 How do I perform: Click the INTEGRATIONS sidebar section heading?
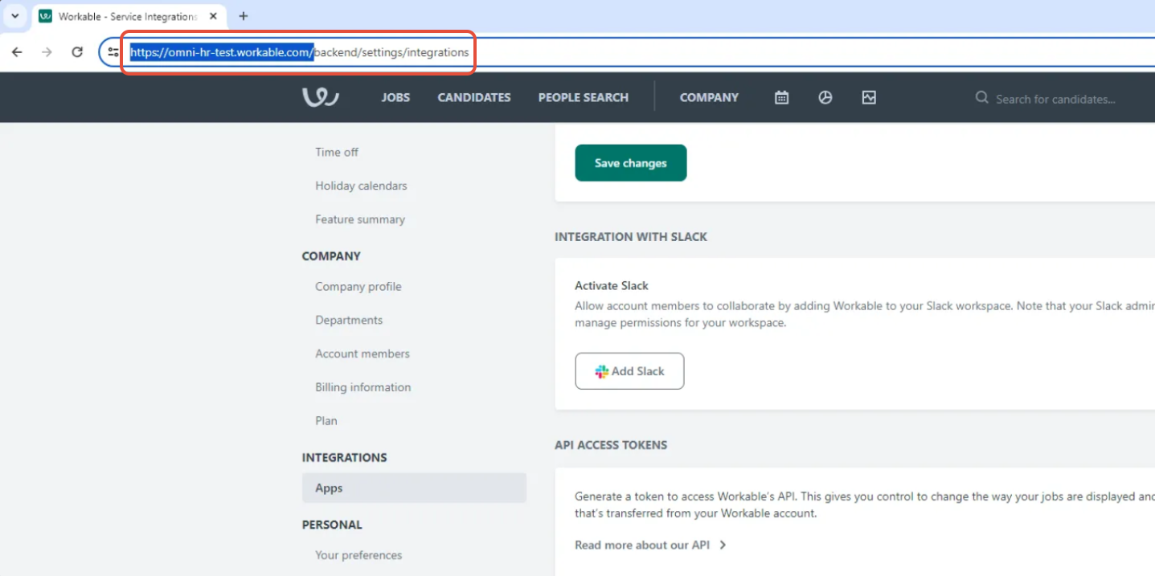344,457
